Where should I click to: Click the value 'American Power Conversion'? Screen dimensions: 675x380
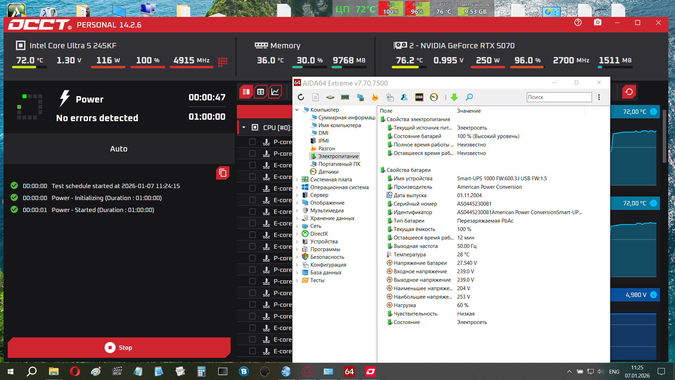[x=489, y=187]
